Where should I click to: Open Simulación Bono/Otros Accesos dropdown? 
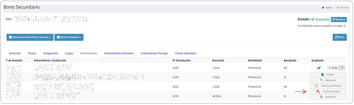click(30, 37)
